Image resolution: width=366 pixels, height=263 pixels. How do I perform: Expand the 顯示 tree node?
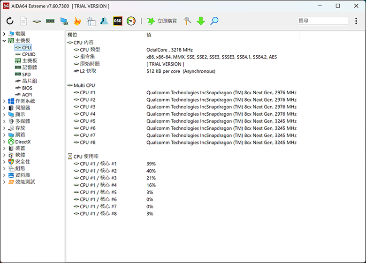click(x=4, y=115)
